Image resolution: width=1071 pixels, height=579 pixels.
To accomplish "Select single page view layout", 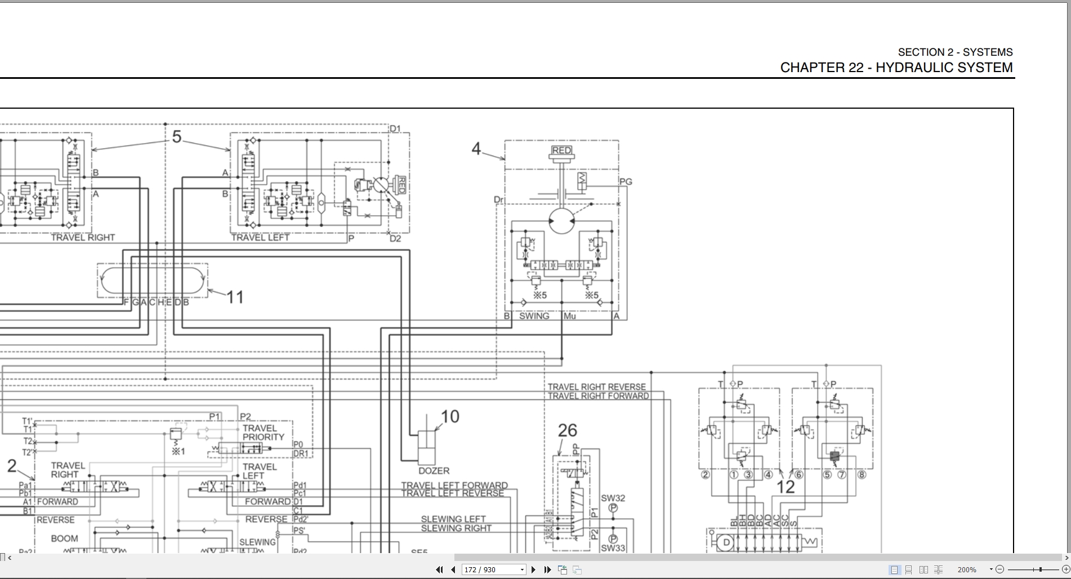I will pyautogui.click(x=894, y=569).
